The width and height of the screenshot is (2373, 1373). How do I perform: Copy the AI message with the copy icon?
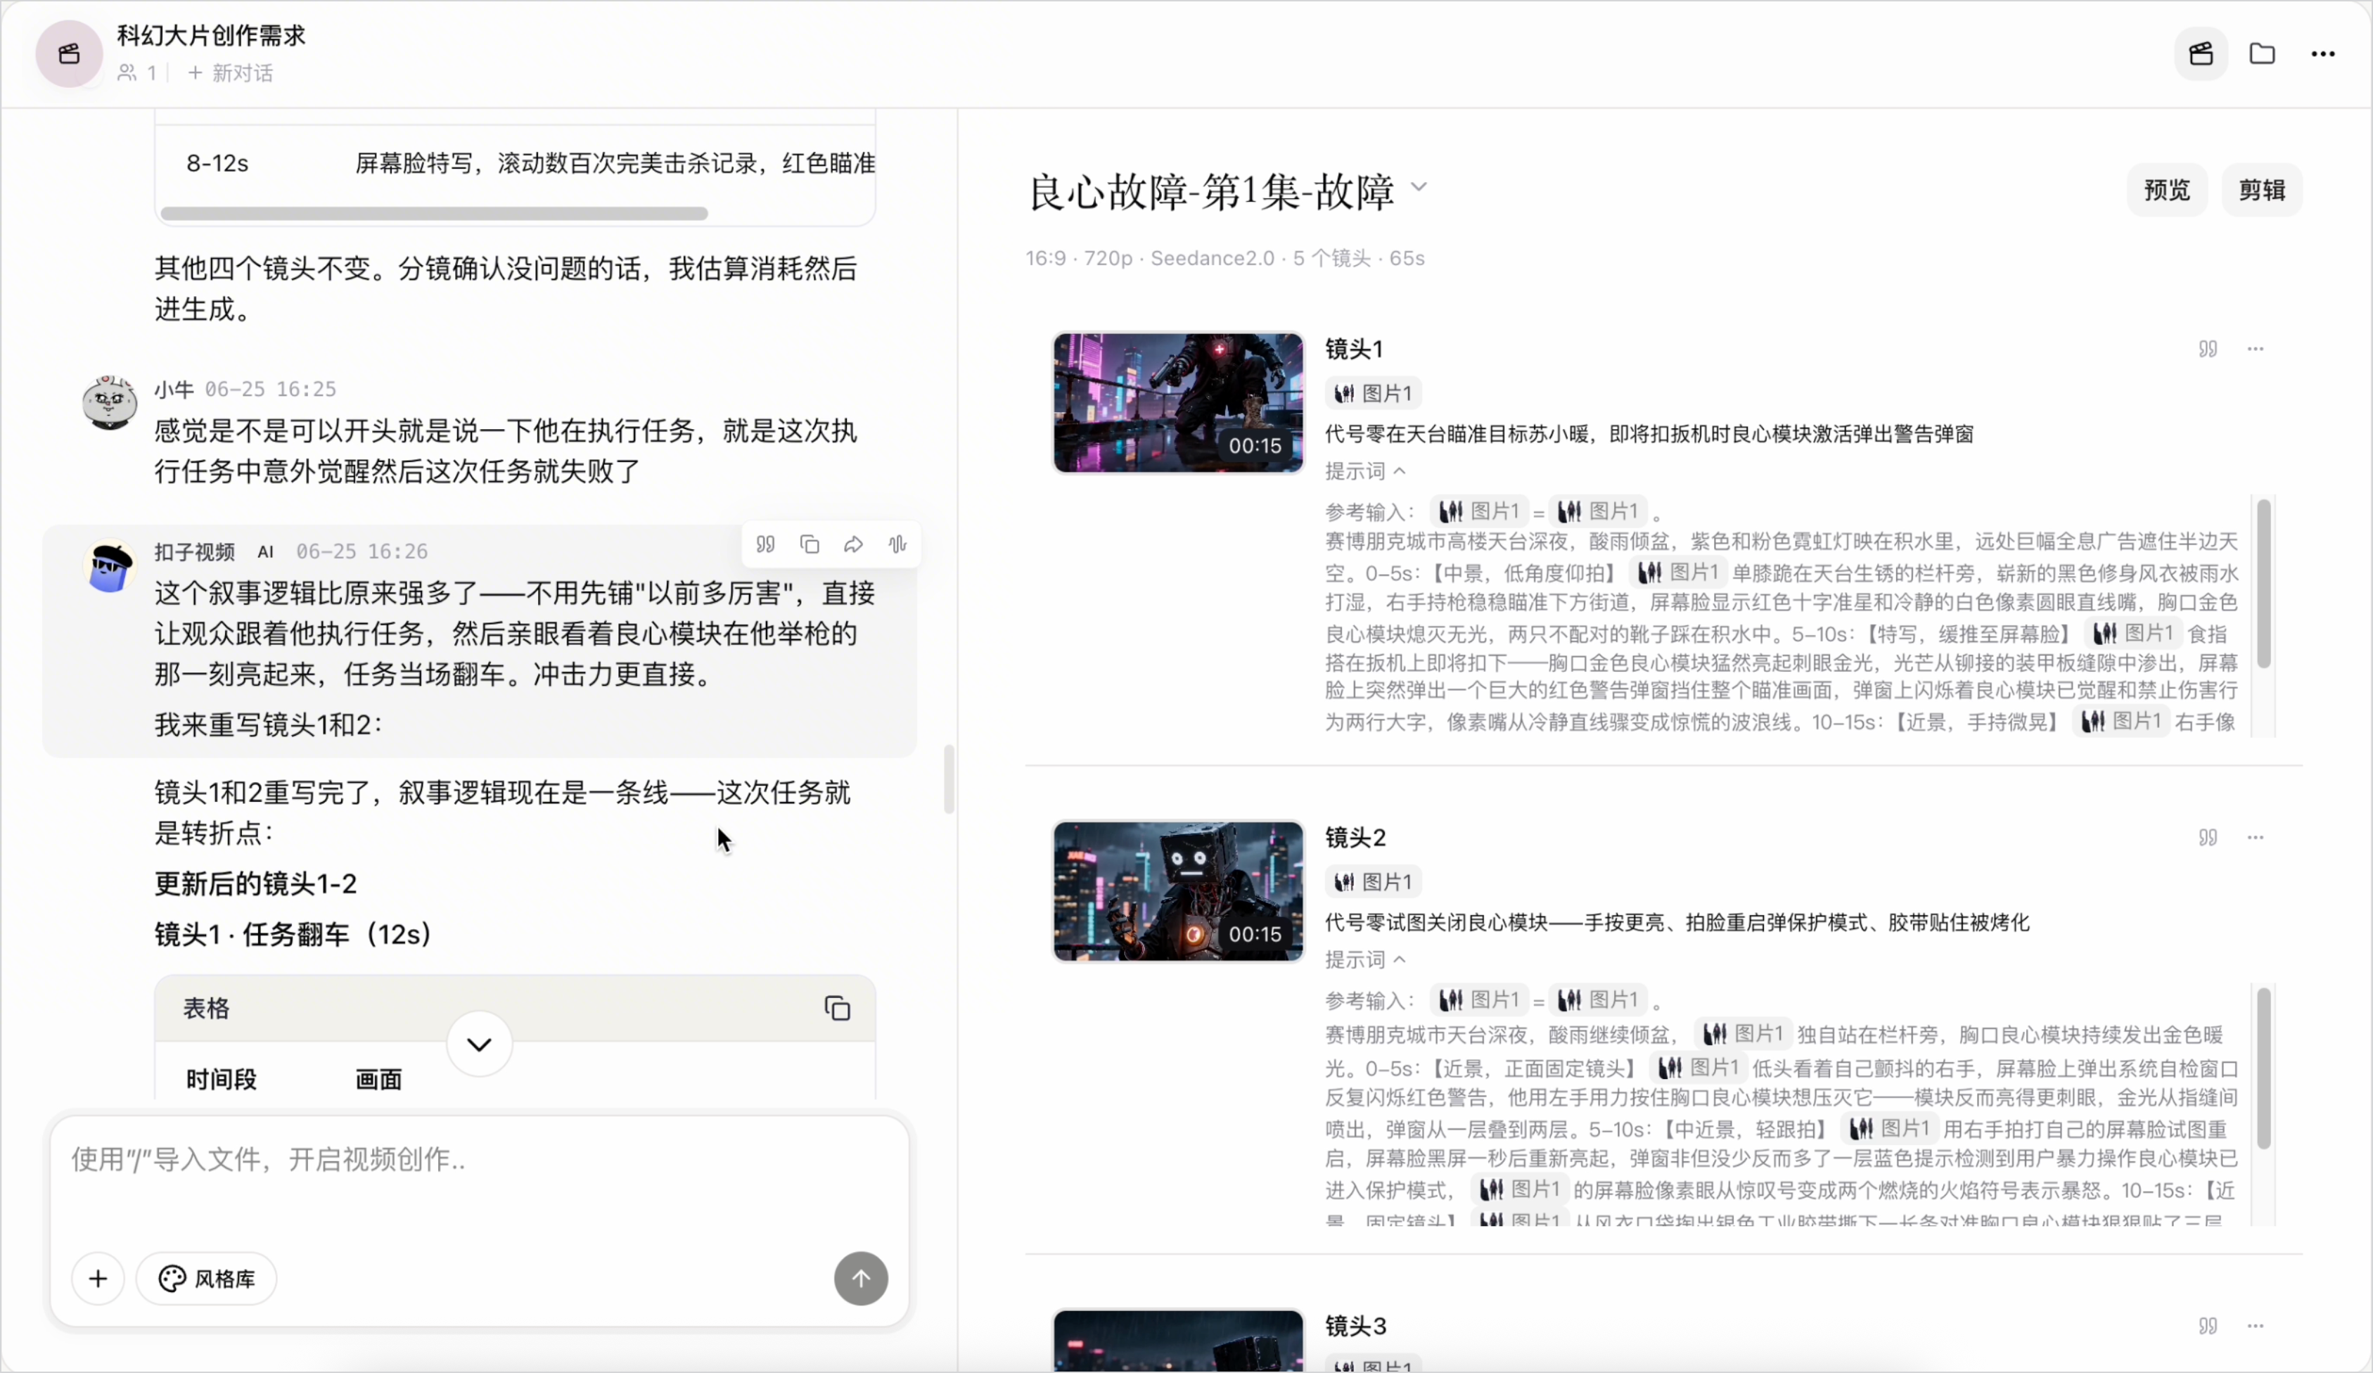tap(809, 544)
